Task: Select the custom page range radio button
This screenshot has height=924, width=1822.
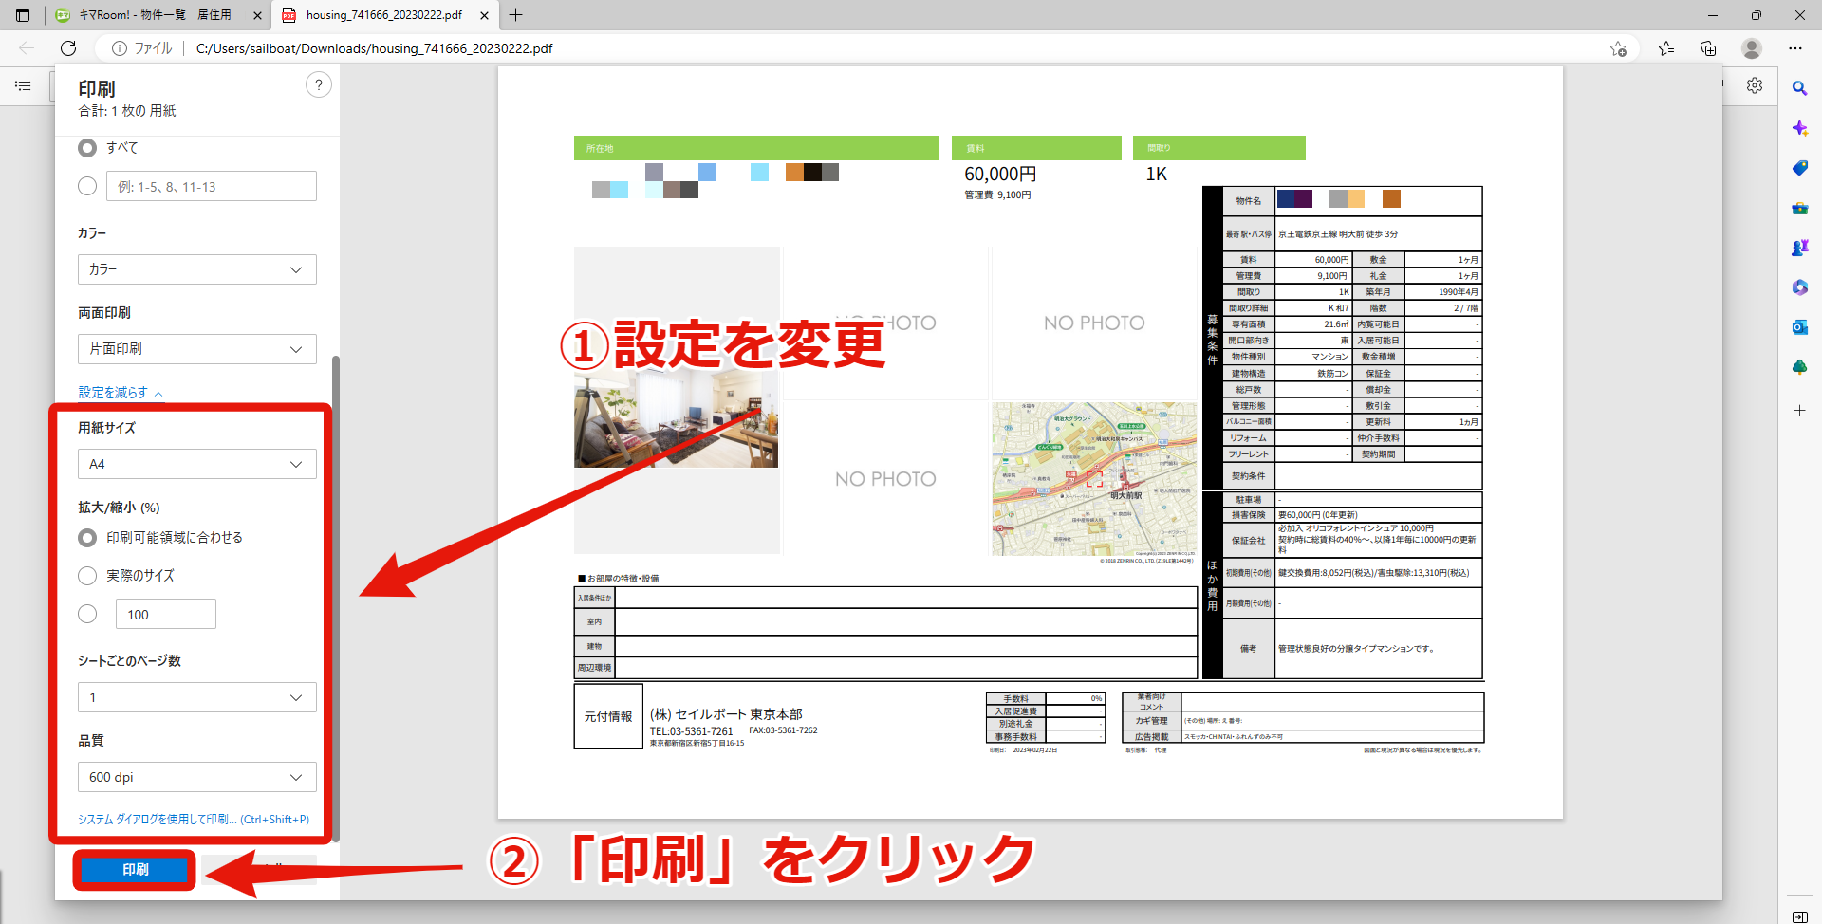Action: (87, 186)
